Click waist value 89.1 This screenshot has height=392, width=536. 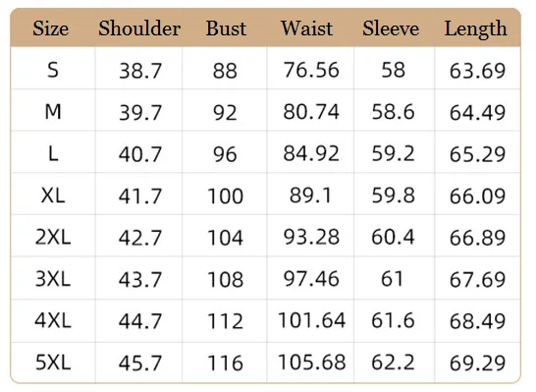point(310,196)
